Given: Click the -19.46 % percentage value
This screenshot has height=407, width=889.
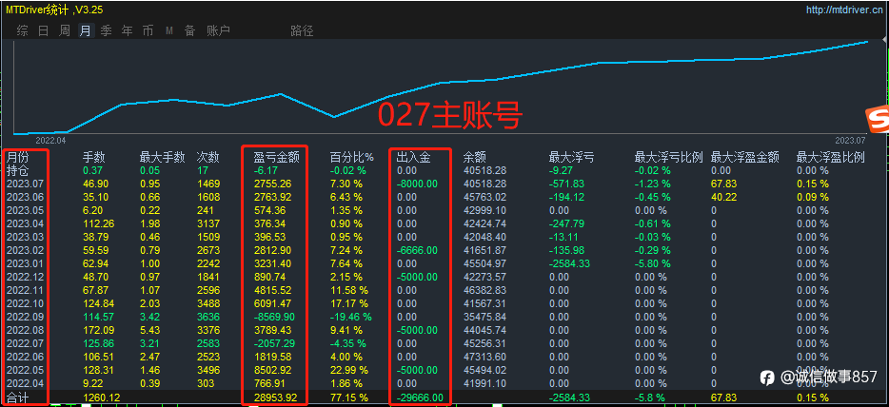Looking at the screenshot, I should coord(351,317).
